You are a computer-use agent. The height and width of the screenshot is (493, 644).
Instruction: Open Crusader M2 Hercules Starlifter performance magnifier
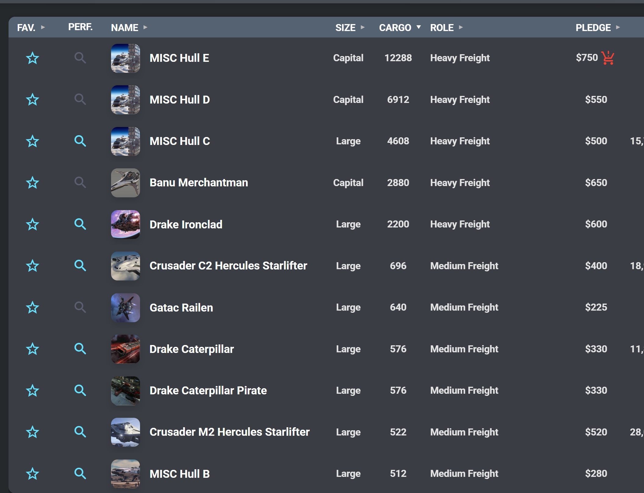(x=80, y=432)
